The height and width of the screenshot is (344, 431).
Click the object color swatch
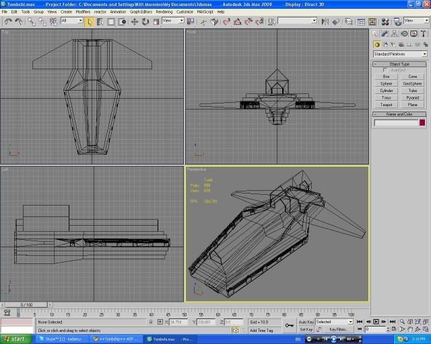[x=422, y=122]
